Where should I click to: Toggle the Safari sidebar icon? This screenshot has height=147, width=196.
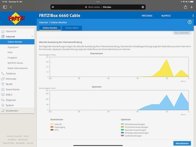(5, 7)
